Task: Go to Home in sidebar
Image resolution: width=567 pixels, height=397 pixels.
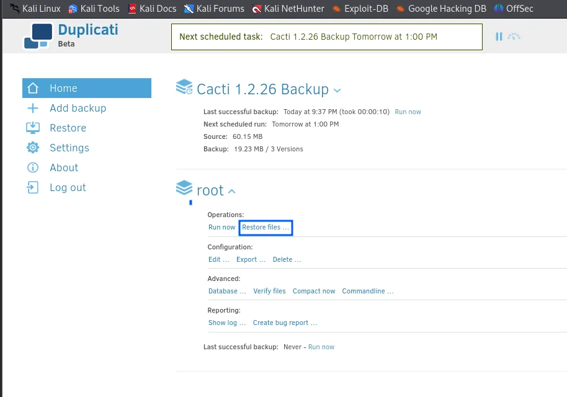Action: 87,88
